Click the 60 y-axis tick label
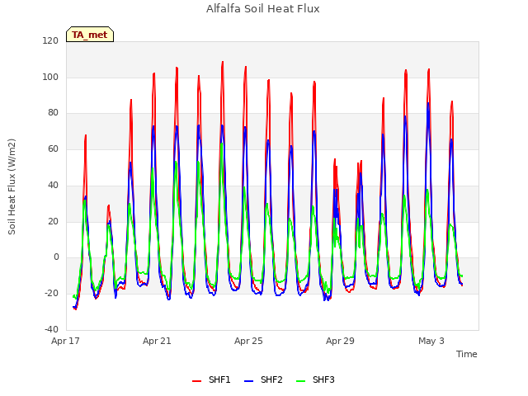This screenshot has height=396, width=528. point(53,148)
